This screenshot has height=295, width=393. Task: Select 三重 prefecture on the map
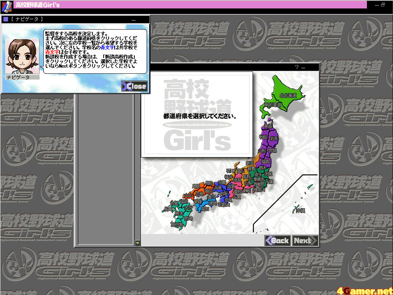point(237,197)
